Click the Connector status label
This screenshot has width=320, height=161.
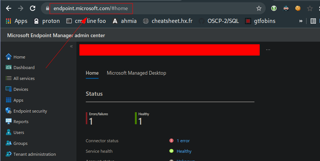click(x=102, y=141)
